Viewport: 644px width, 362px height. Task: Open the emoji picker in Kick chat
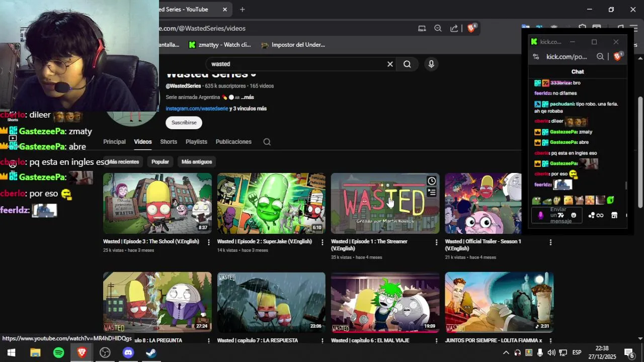[x=574, y=215]
